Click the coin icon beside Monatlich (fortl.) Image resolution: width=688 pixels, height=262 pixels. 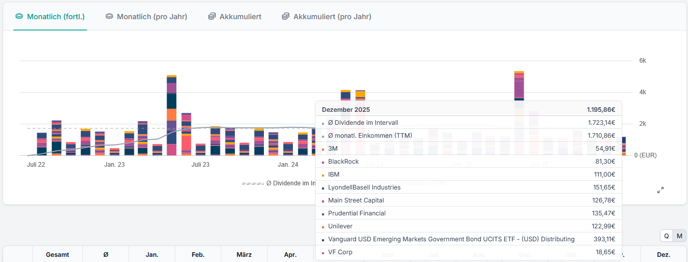coord(19,17)
